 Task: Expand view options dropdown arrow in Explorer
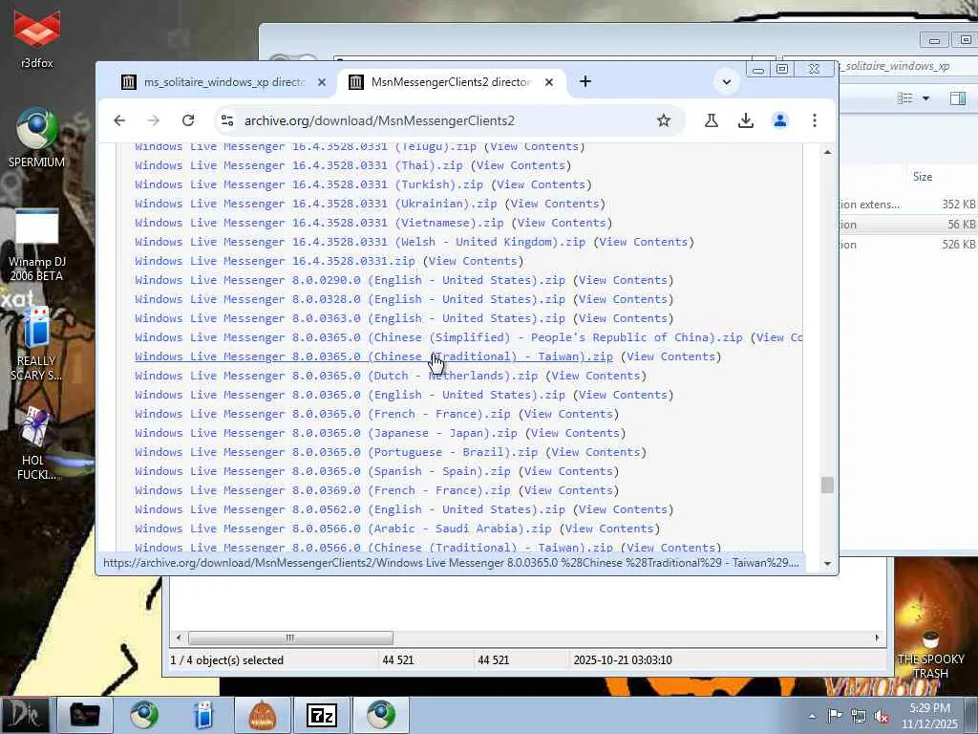point(925,98)
